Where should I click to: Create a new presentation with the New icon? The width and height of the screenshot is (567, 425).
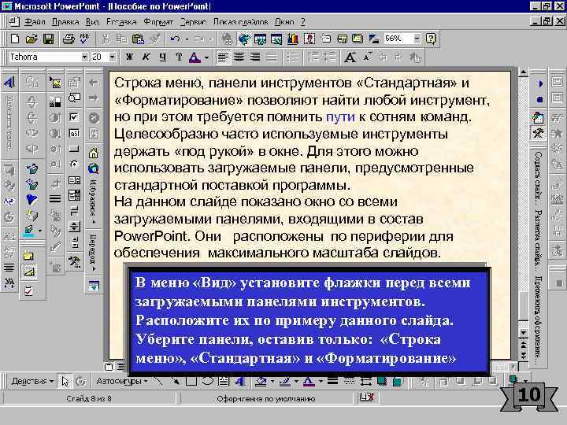point(14,39)
